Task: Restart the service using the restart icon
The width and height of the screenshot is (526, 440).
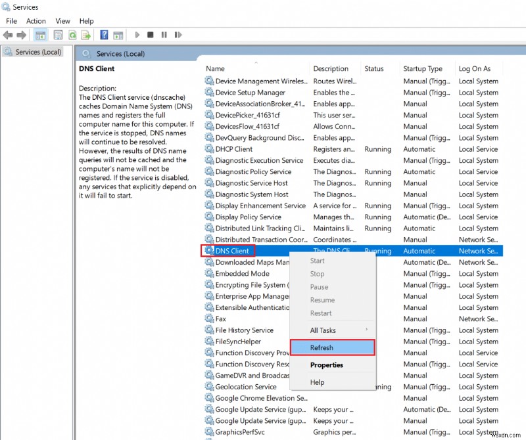Action: pos(179,35)
